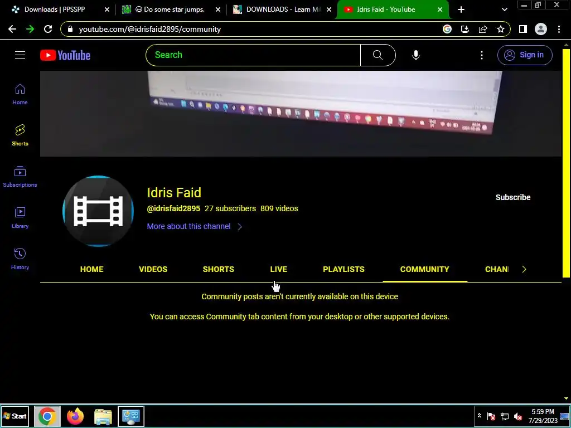Switch to the SHORTS channel tab
571x428 pixels.
tap(219, 269)
